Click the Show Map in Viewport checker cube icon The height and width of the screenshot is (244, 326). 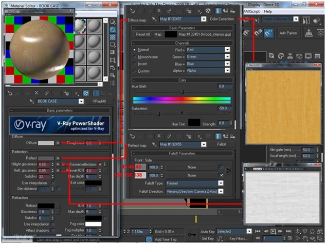point(86,93)
